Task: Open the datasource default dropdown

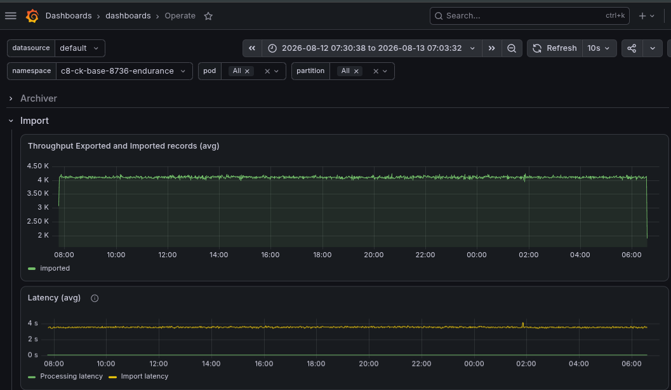Action: (79, 48)
